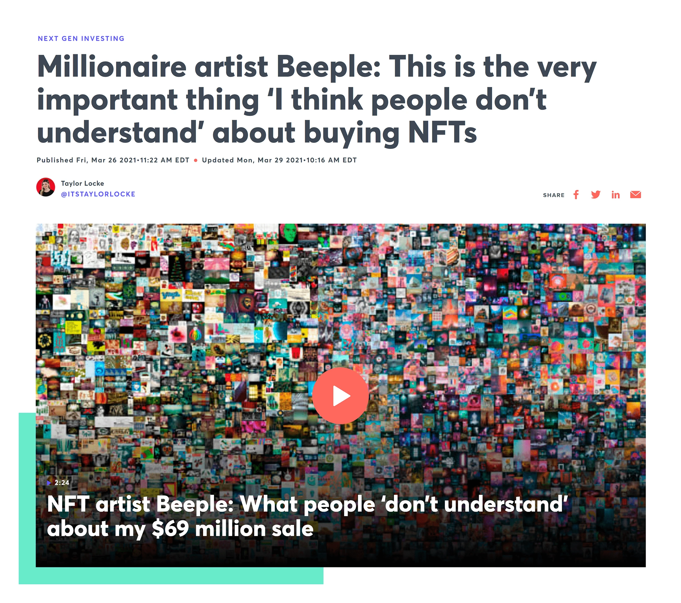The image size is (681, 603).
Task: Click the SHARE label text
Action: [554, 195]
